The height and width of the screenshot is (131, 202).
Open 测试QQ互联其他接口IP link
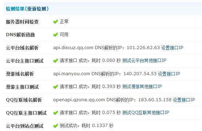(x=146, y=113)
